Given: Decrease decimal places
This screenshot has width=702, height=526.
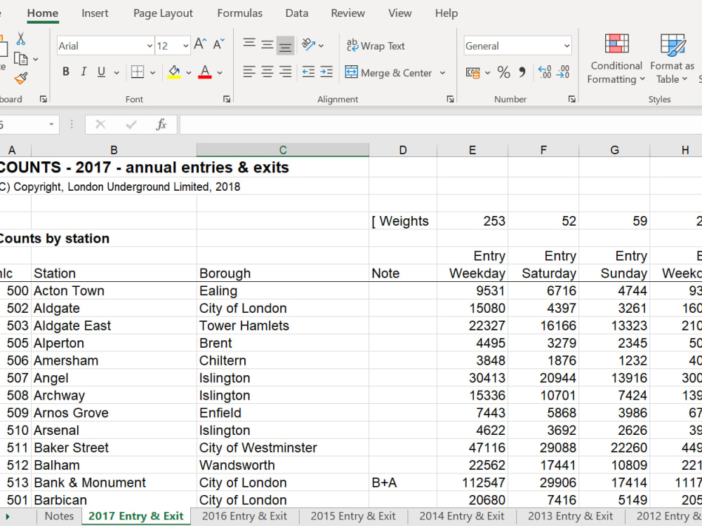Looking at the screenshot, I should pos(563,72).
